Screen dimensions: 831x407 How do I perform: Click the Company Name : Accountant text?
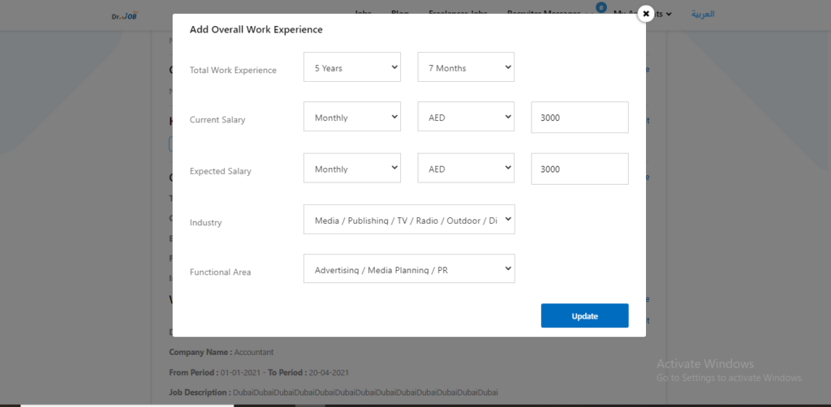click(x=221, y=352)
